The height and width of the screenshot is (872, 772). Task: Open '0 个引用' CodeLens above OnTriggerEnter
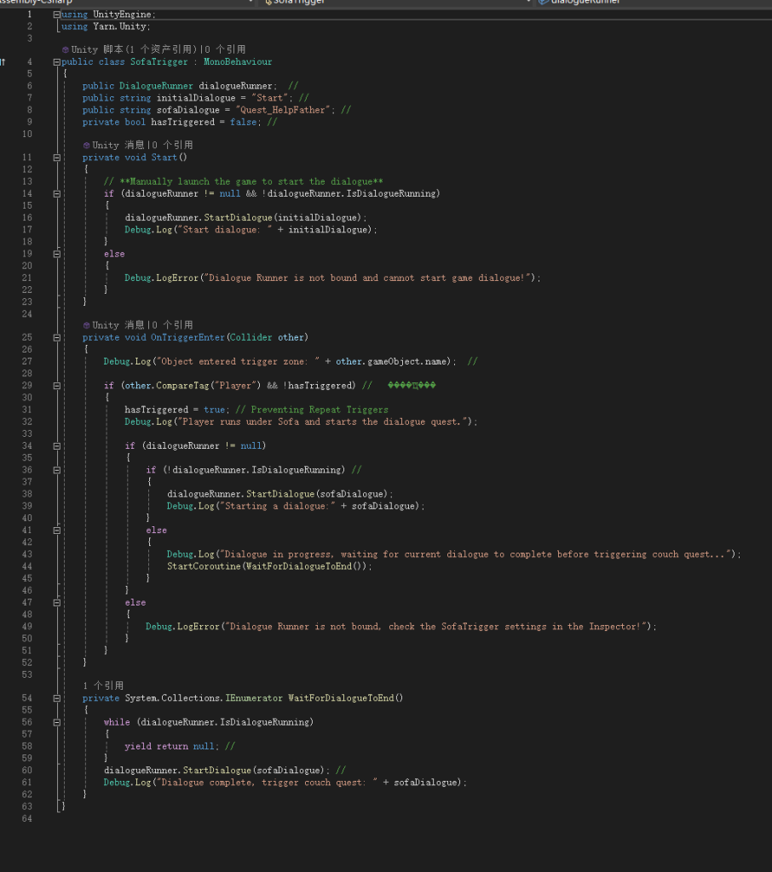pos(172,325)
